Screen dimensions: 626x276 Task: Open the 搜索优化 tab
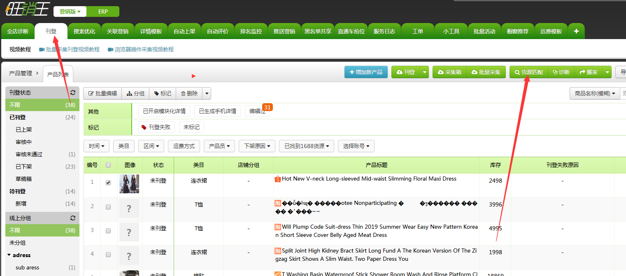click(x=84, y=31)
